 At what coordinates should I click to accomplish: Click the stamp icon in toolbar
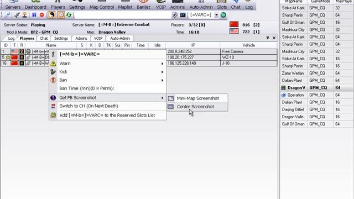[x=24, y=15]
